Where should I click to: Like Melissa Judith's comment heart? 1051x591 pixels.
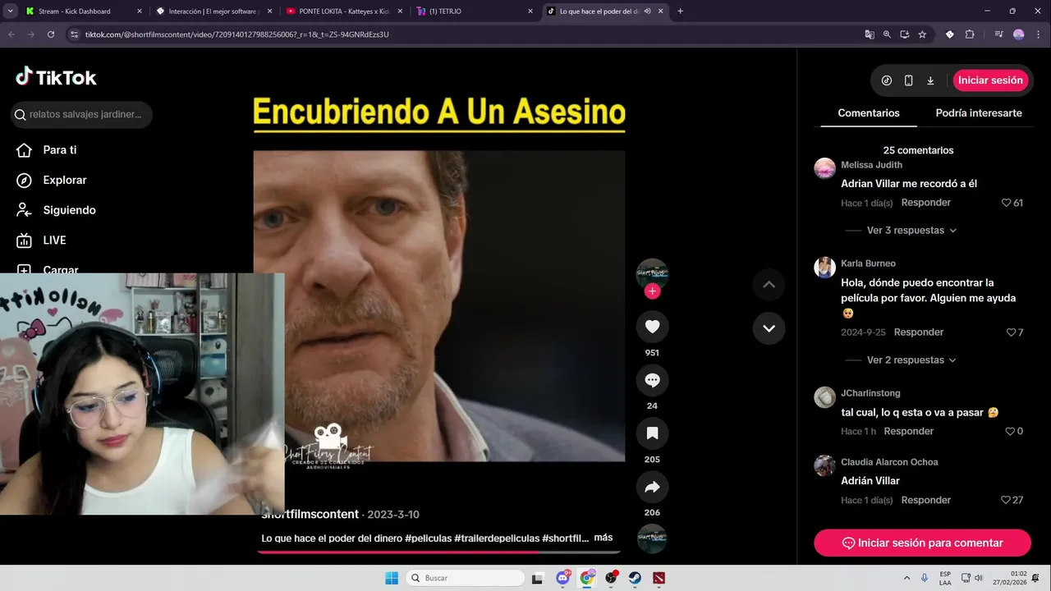1006,203
